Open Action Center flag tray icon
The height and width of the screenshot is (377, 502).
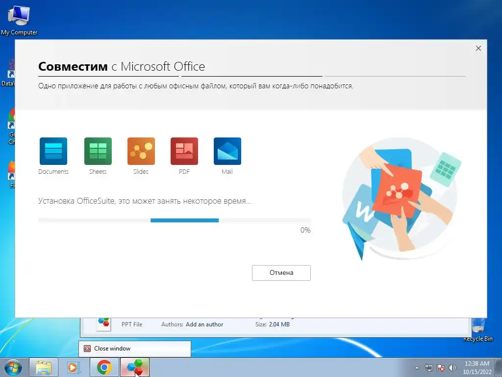tap(441, 368)
